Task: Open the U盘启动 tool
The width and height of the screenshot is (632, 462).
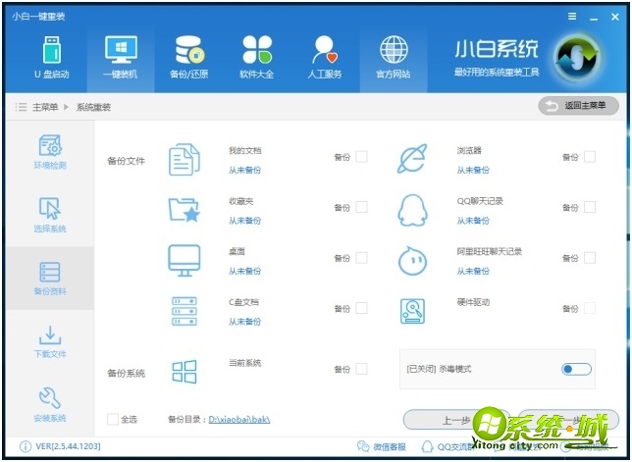Action: click(52, 57)
